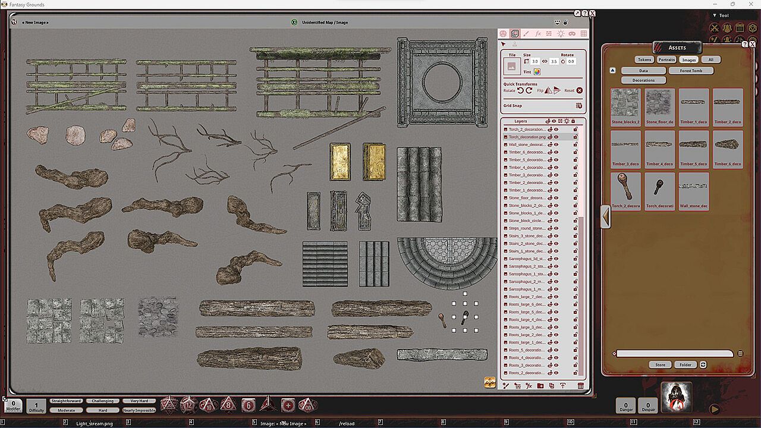Unlock the Roots_2_decoration layer lock
The width and height of the screenshot is (761, 428).
tap(575, 373)
